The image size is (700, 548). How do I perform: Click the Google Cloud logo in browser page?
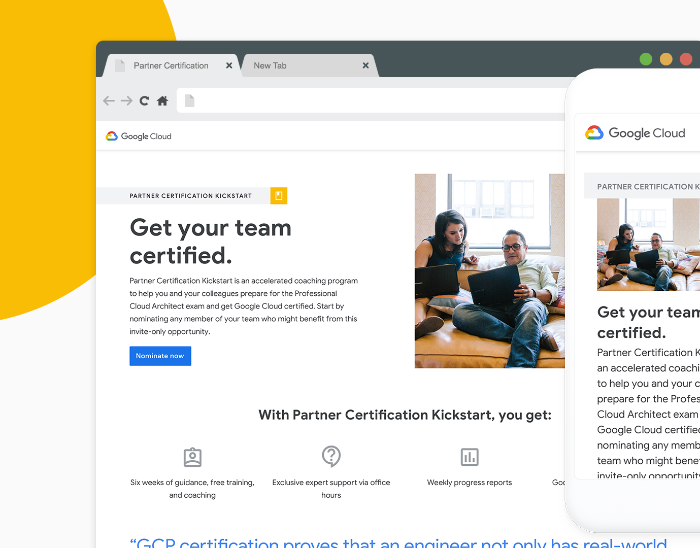139,136
